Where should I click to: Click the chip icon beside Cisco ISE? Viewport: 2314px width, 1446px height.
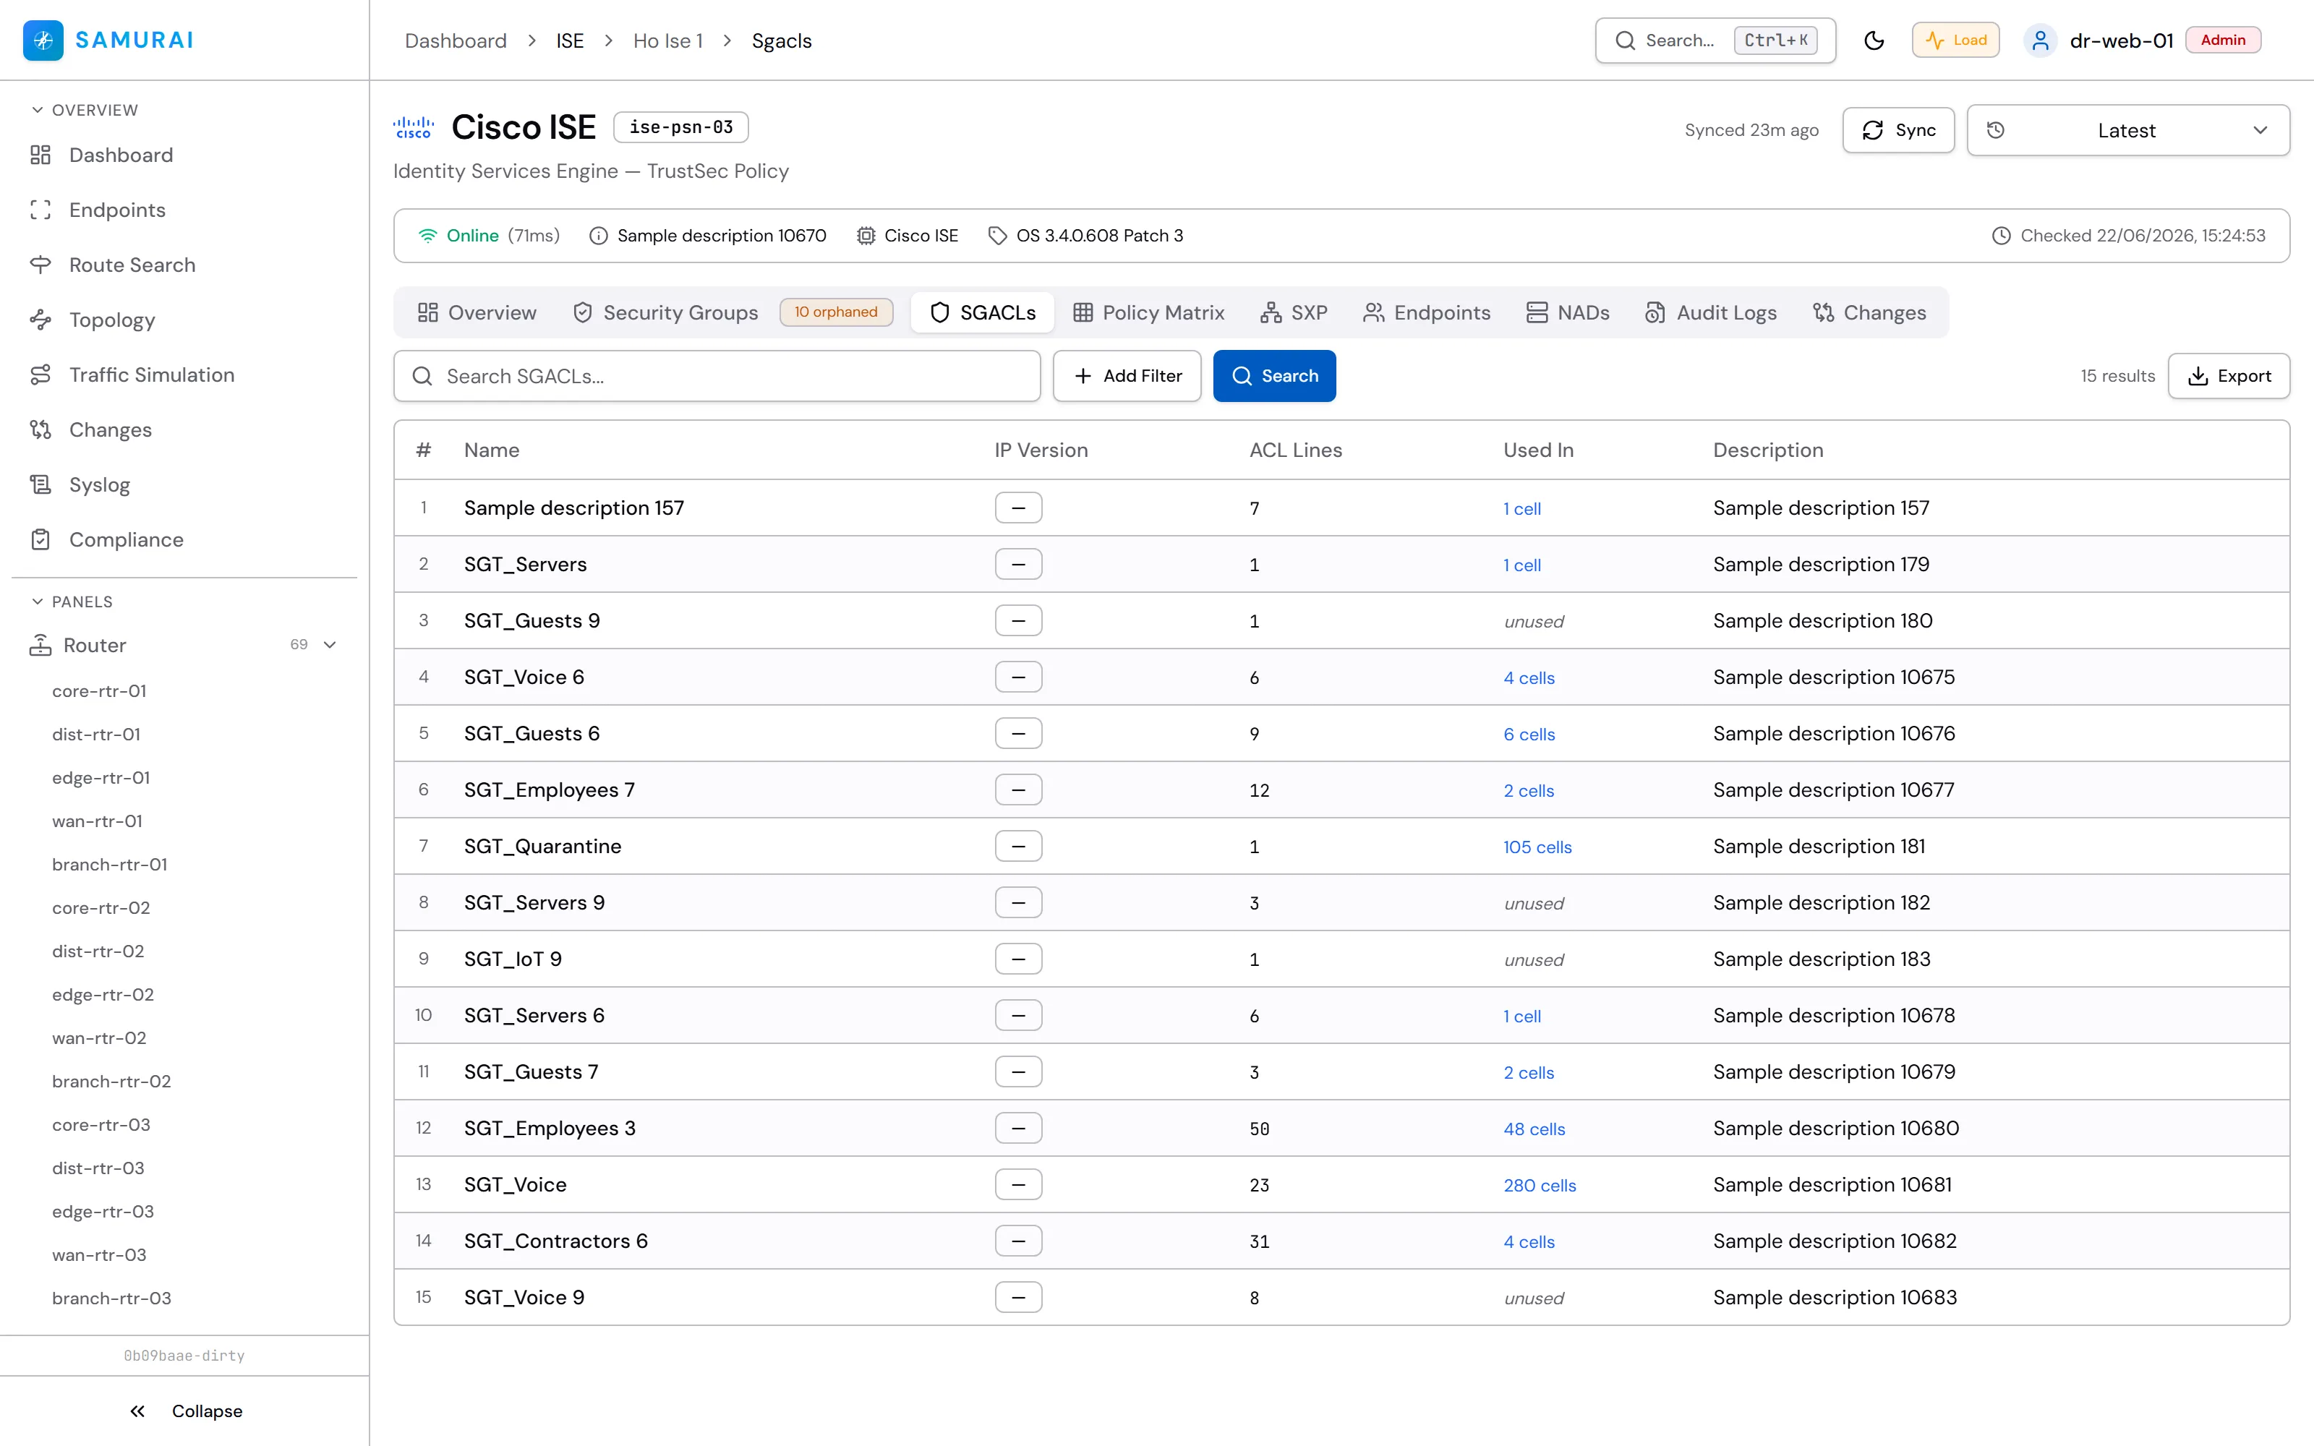[866, 236]
